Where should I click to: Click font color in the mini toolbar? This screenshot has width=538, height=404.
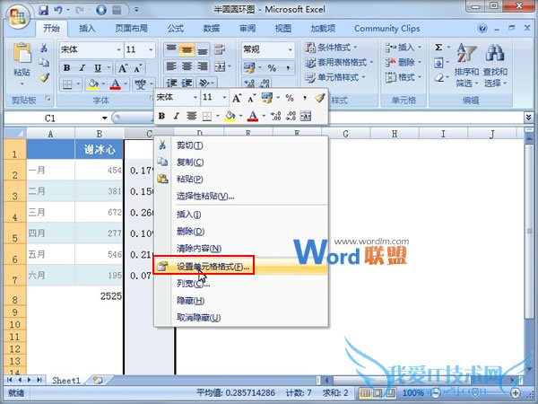tap(253, 116)
